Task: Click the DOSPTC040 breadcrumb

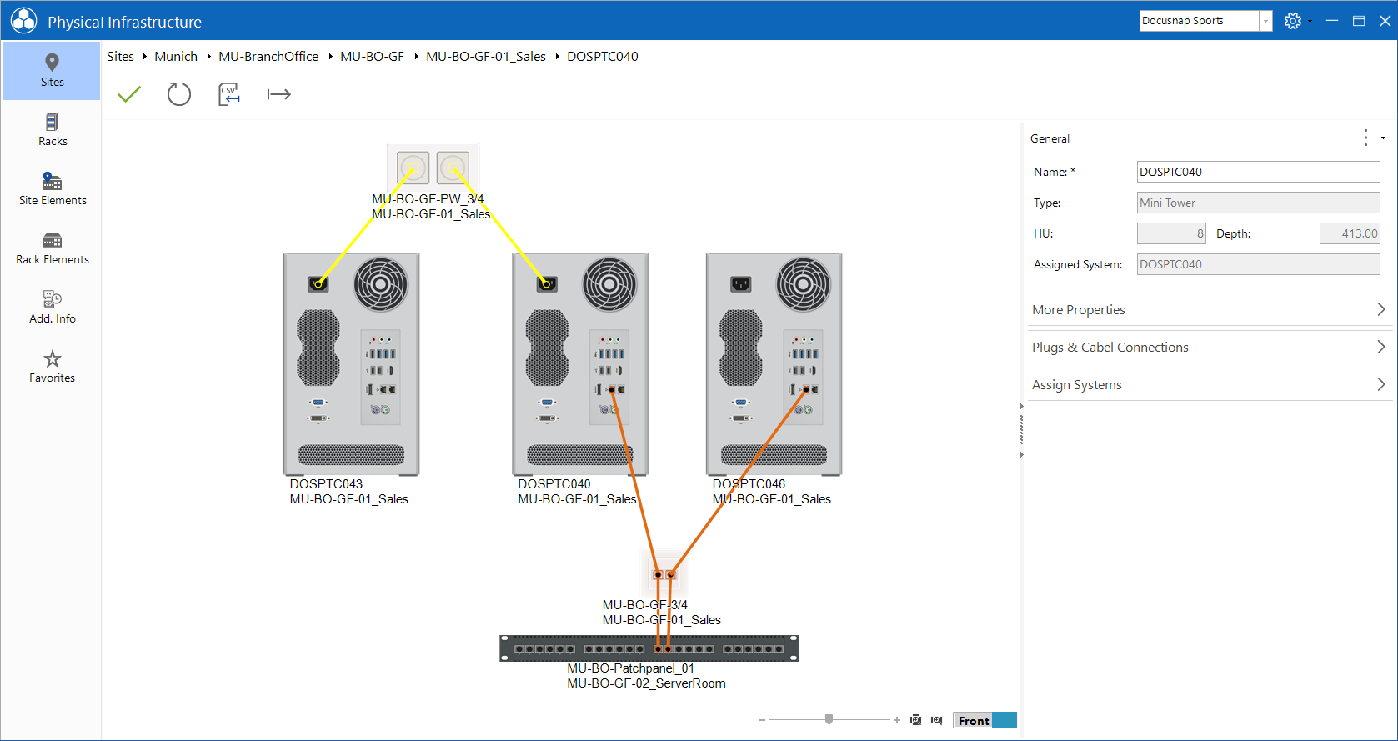Action: coord(603,56)
